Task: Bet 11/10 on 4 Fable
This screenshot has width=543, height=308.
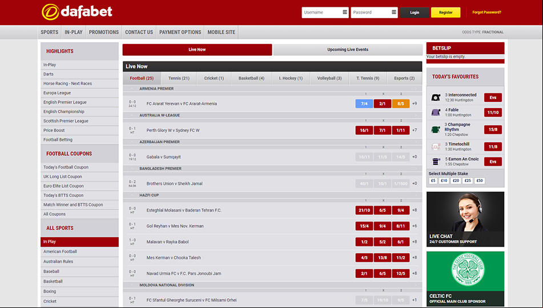Action: (x=493, y=112)
